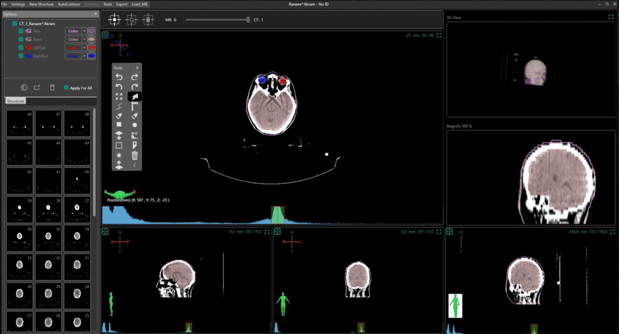
Task: Select the ruler measurement tool
Action: click(x=135, y=106)
